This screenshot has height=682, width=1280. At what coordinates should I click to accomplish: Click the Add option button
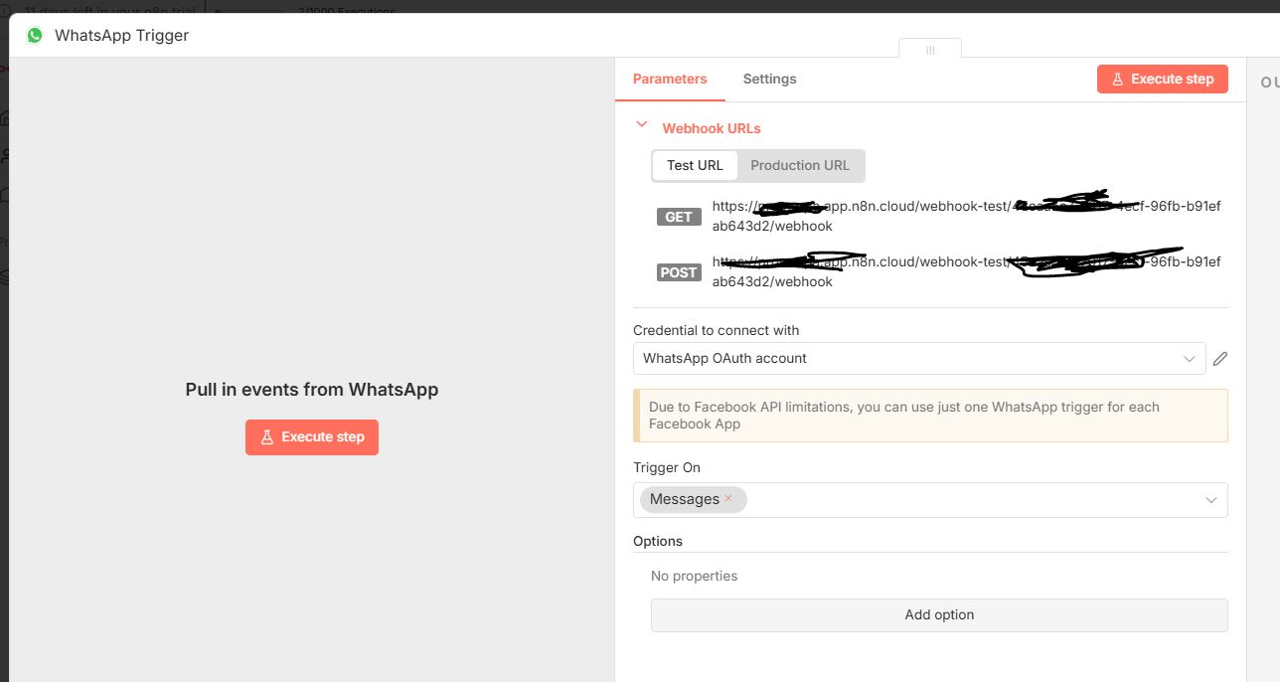point(939,614)
